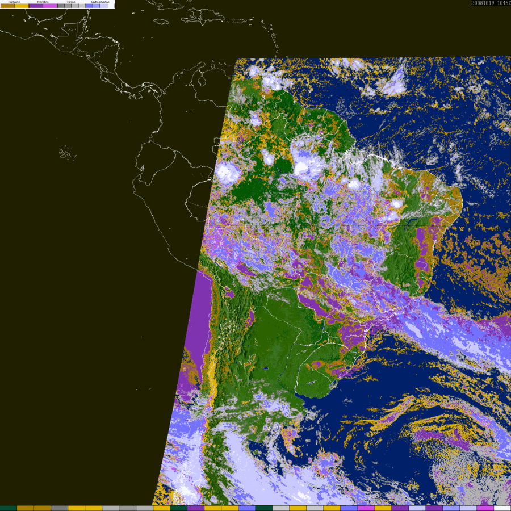511x511 pixels.
Task: Choose the palest lavender Multicamadas swatch
Action: [x=103, y=6]
